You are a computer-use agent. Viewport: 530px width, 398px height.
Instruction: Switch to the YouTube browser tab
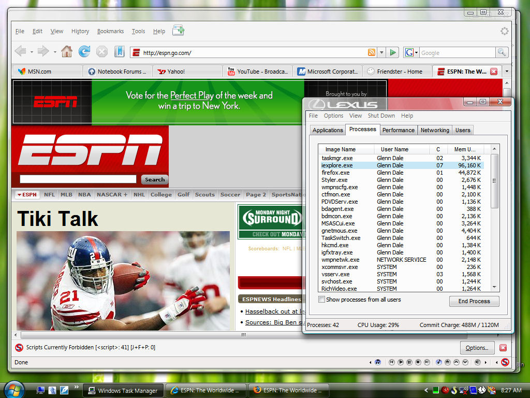[258, 72]
